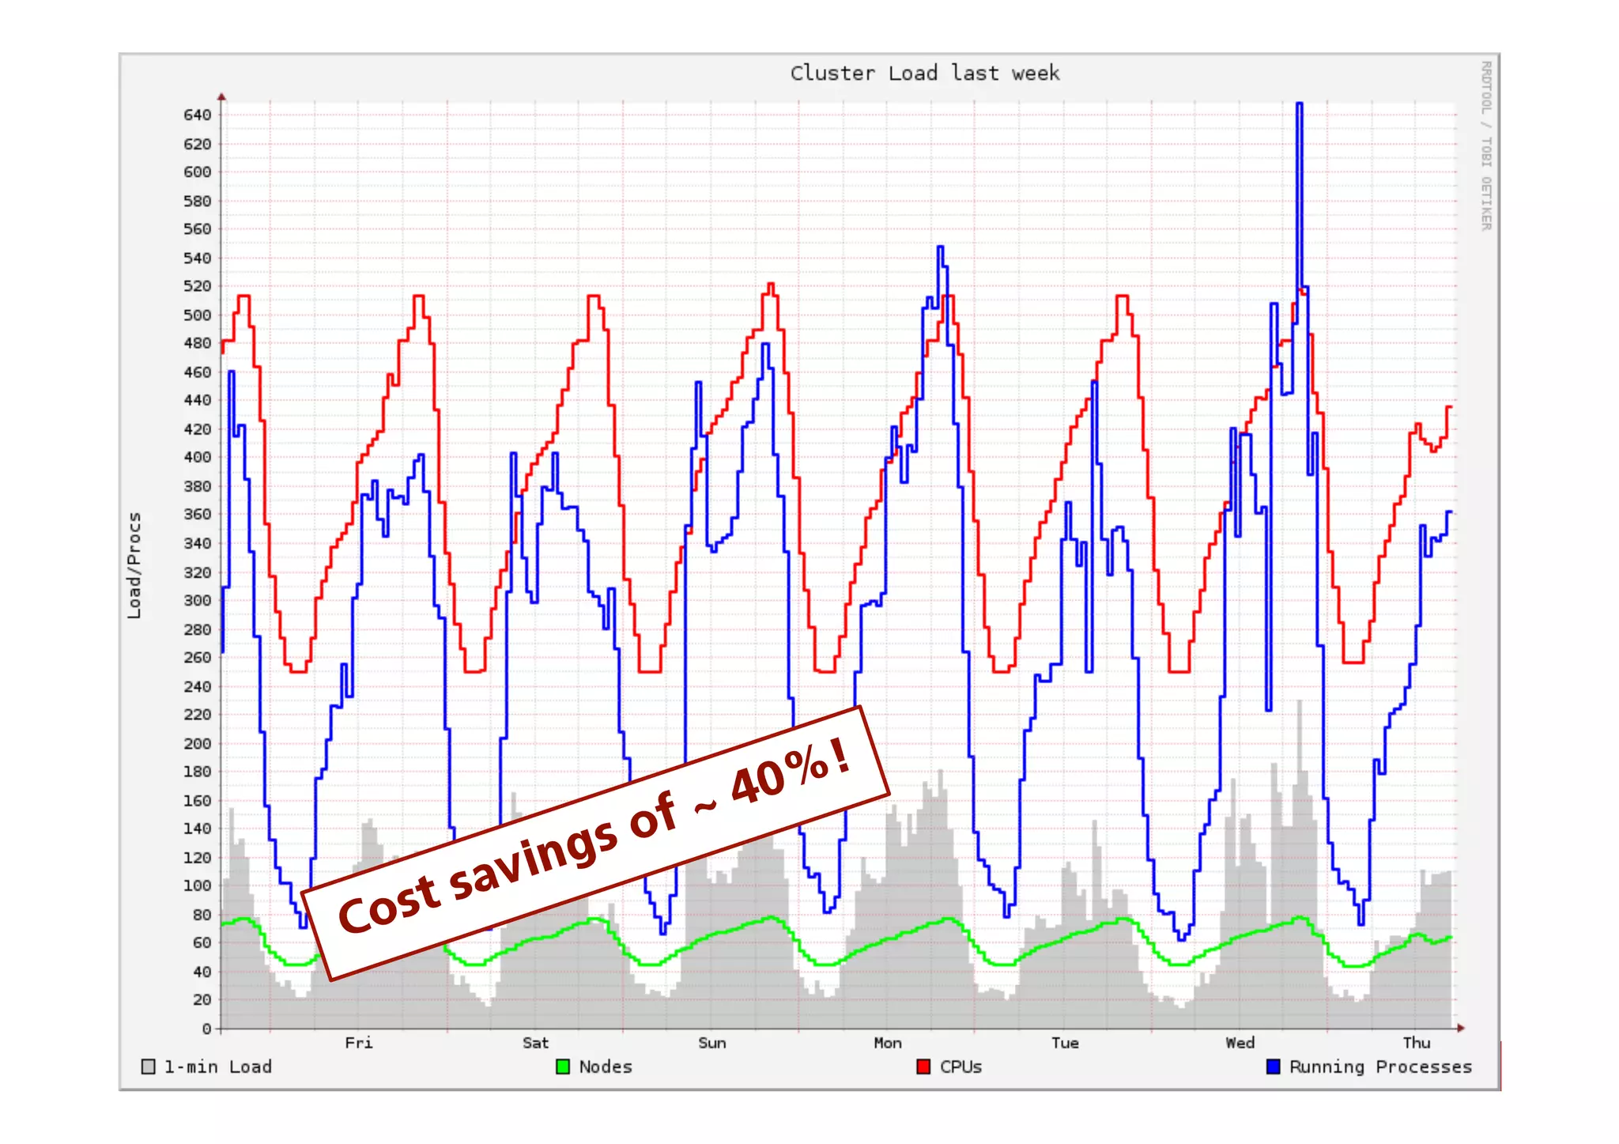The width and height of the screenshot is (1619, 1144).
Task: Click the Wed x-axis label
Action: pyautogui.click(x=1240, y=1043)
